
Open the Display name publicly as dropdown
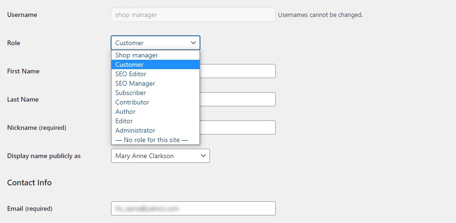point(160,156)
